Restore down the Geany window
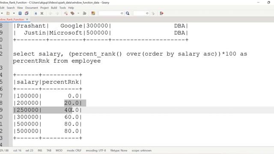 point(269,3)
